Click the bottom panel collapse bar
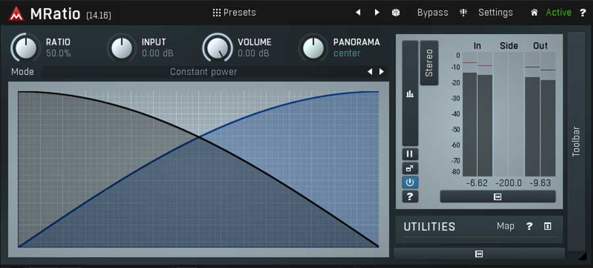 click(x=479, y=254)
